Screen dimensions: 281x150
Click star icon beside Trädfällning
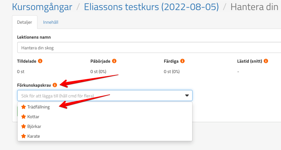tap(23, 107)
